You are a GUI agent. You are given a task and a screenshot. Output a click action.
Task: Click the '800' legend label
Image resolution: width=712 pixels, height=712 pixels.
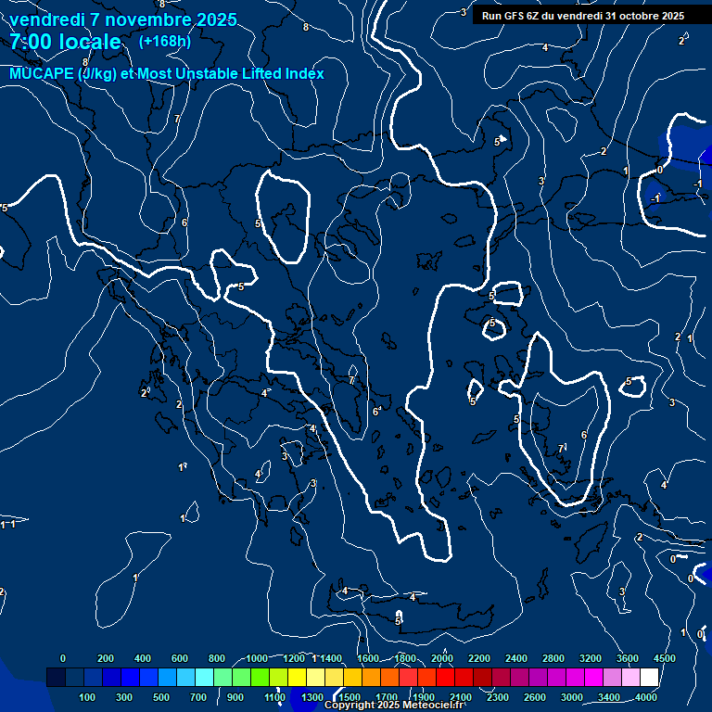point(217,658)
